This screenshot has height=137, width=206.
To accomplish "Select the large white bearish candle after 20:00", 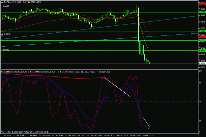I will coord(138,24).
